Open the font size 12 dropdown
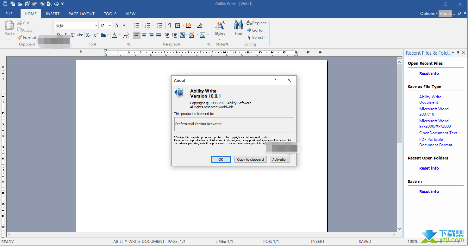Viewport: 468px width, 246px height. click(110, 26)
